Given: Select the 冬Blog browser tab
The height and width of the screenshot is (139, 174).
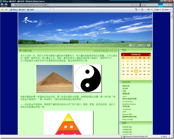Looking at the screenshot, I should pos(30,10).
